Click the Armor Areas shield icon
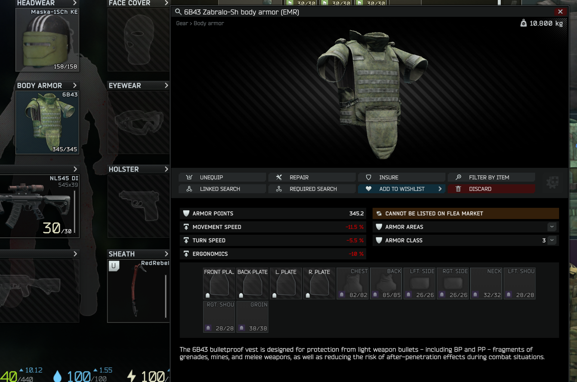 point(379,227)
